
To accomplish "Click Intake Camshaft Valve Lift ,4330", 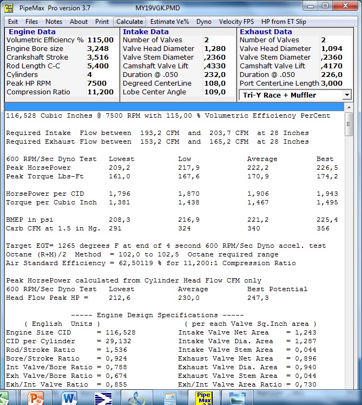I will (219, 66).
